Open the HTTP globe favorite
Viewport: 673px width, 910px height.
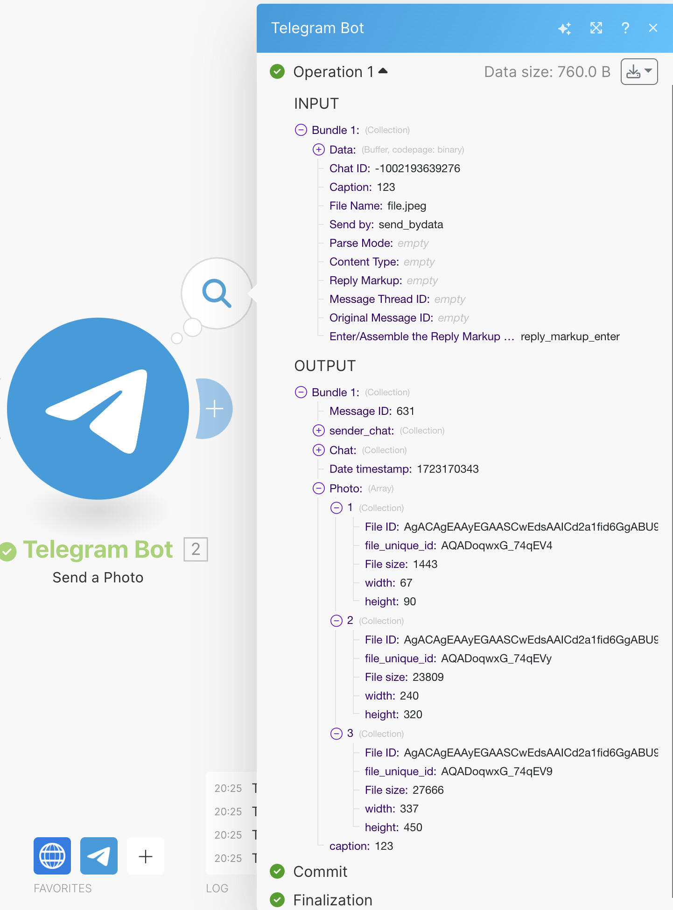[52, 856]
